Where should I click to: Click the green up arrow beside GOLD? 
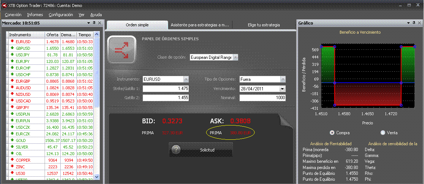click(12, 140)
